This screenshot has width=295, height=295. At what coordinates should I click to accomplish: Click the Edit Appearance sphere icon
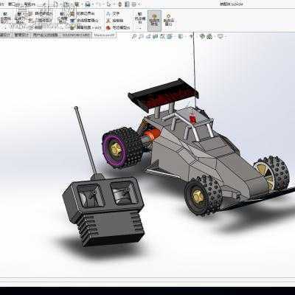[202, 37]
